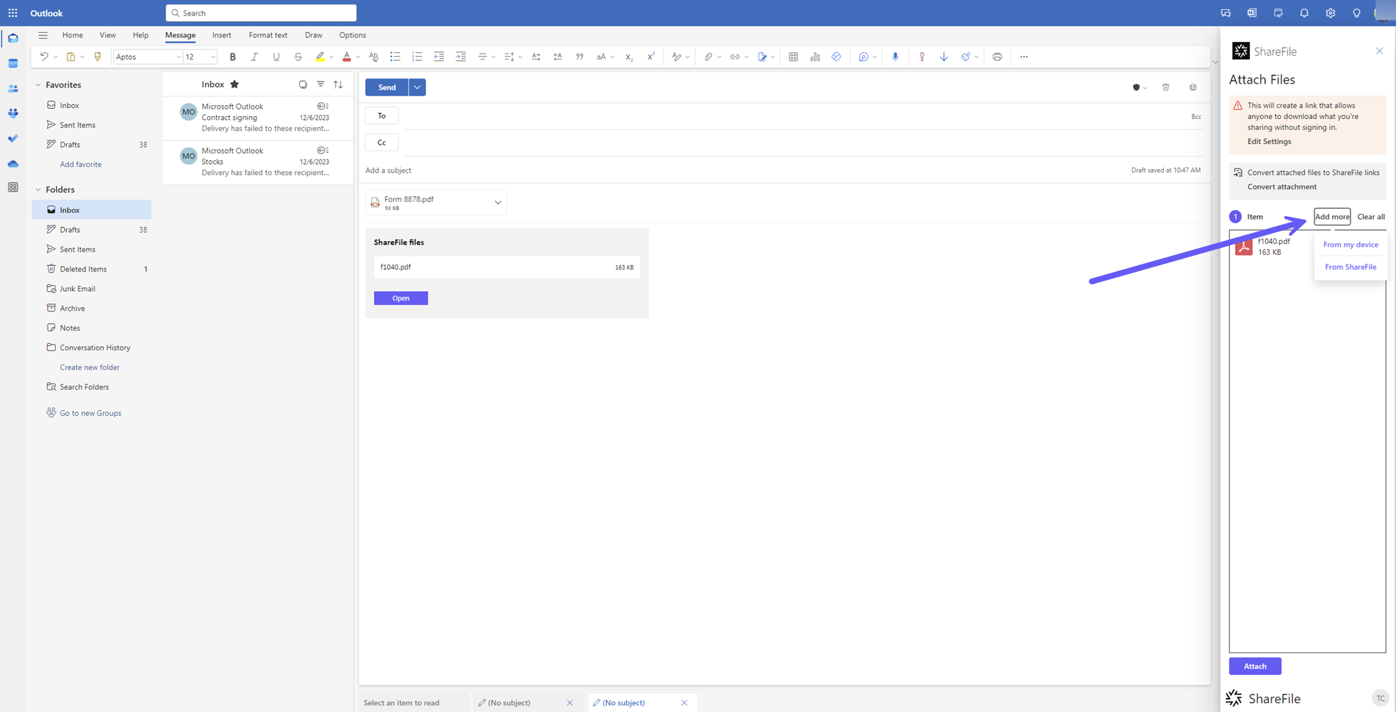Click Open under ShareFile files
Image resolution: width=1396 pixels, height=712 pixels.
(401, 298)
